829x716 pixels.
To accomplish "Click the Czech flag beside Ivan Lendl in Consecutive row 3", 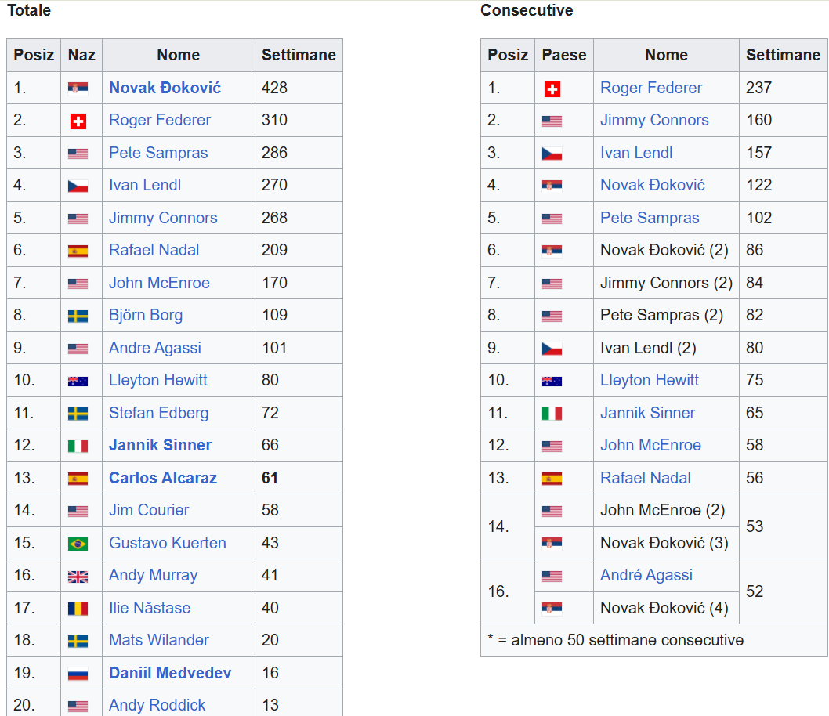I will [552, 154].
